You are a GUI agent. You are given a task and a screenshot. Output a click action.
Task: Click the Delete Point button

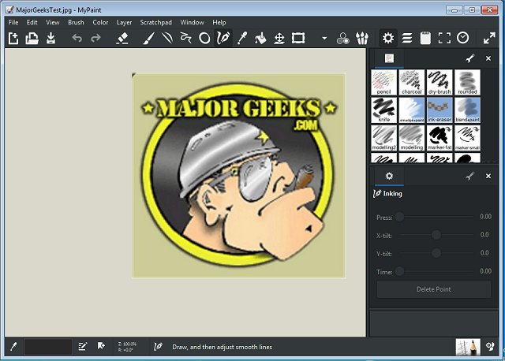pos(433,289)
